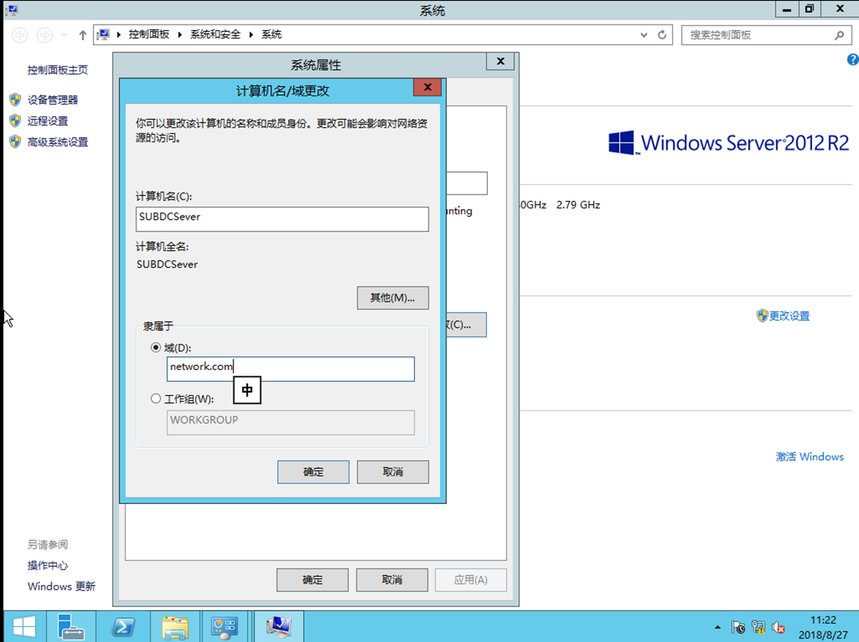Viewport: 859px width, 642px height.
Task: Click 系统 in breadcrumb path
Action: point(271,34)
